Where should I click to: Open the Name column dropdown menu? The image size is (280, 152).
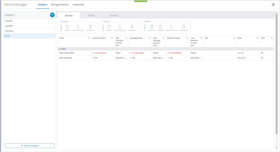(x=88, y=38)
